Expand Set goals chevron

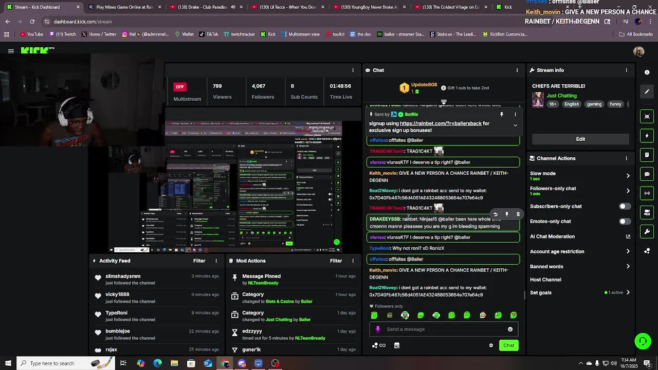pyautogui.click(x=628, y=292)
